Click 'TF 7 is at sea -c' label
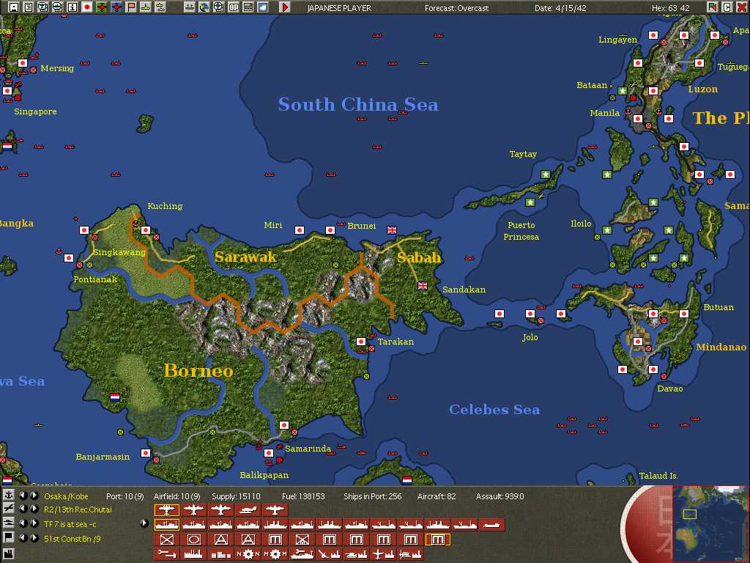The image size is (750, 563). coord(70,524)
